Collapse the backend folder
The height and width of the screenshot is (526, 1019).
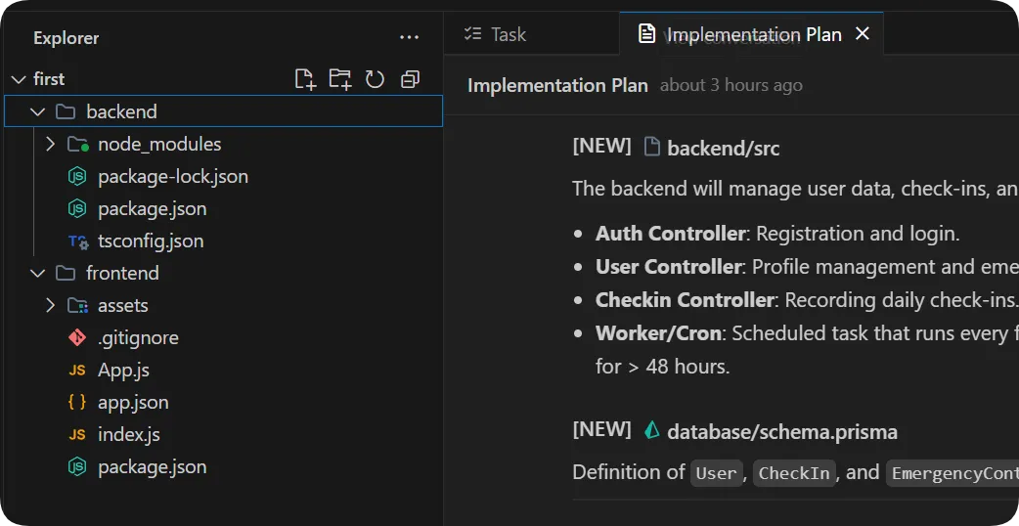(38, 112)
